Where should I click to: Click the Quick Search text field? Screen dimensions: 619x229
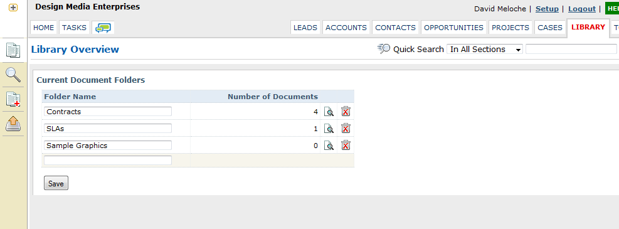(571, 50)
